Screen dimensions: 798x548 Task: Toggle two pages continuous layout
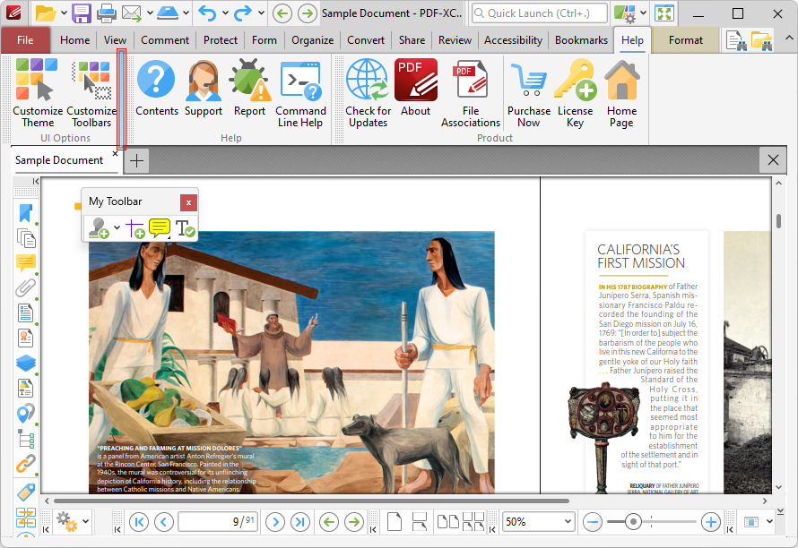[x=473, y=521]
